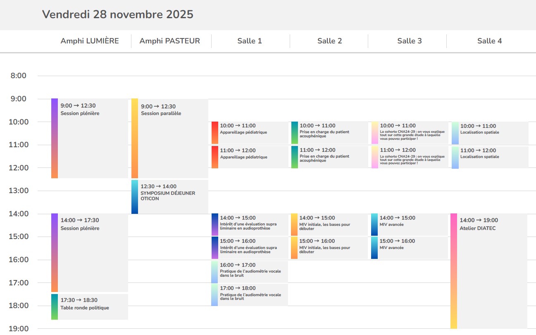Open the 9:00 Session parallèle block
This screenshot has width=536, height=335.
[170, 138]
